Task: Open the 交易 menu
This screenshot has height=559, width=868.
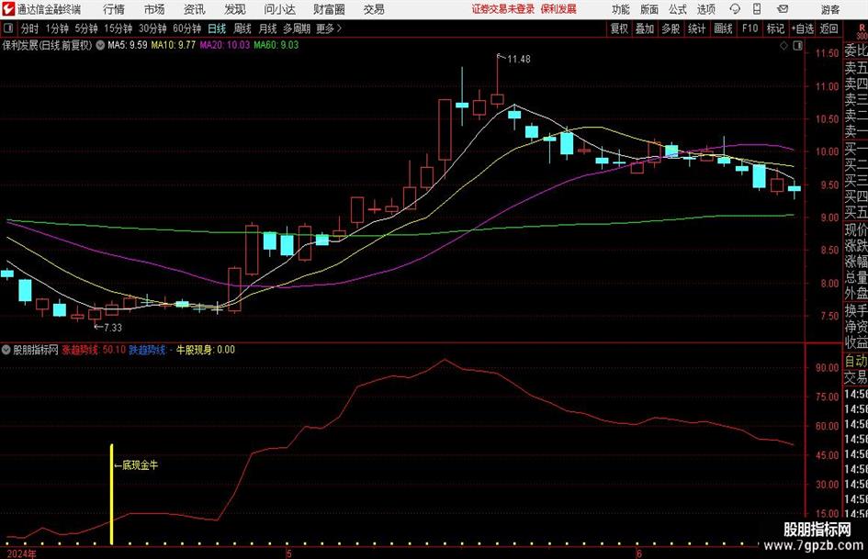Action: tap(374, 9)
